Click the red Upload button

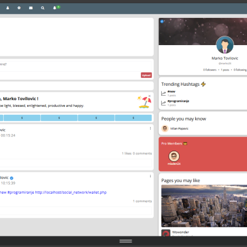pyautogui.click(x=146, y=75)
